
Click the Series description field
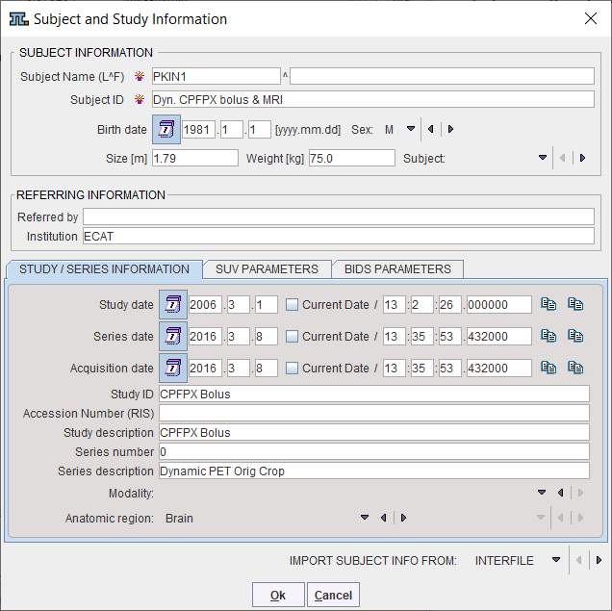[x=374, y=471]
